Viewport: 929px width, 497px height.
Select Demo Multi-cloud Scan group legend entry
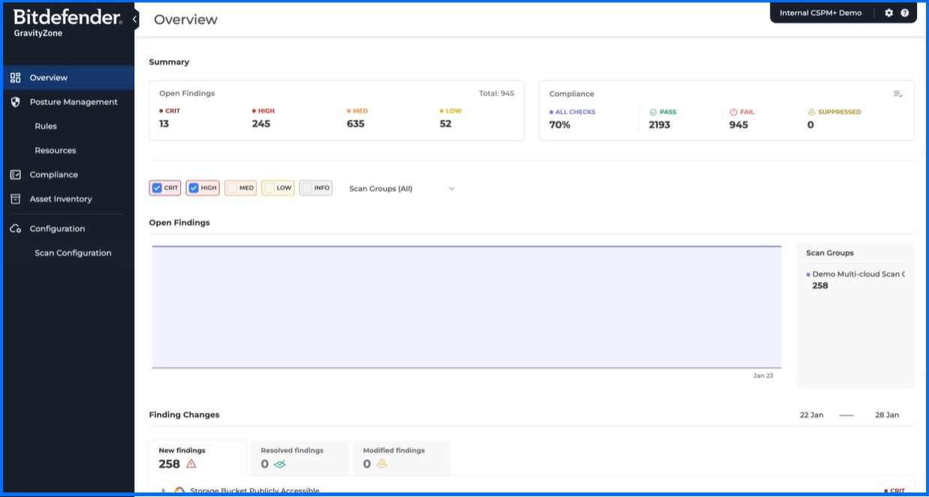pos(856,274)
